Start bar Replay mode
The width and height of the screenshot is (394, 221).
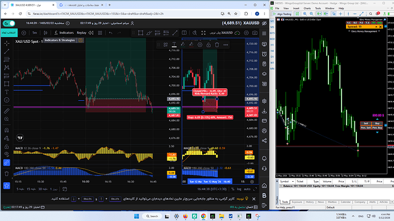[85, 33]
